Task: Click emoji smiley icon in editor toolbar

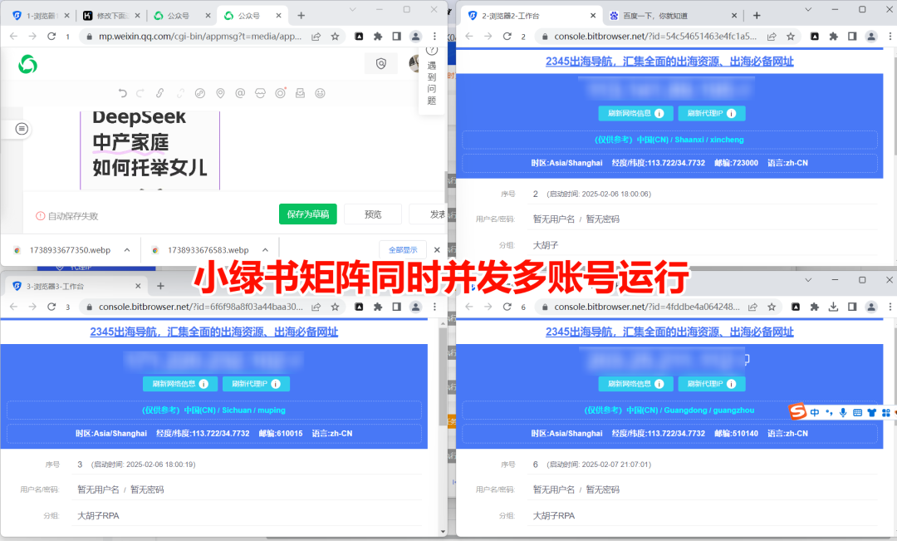Action: pos(321,93)
